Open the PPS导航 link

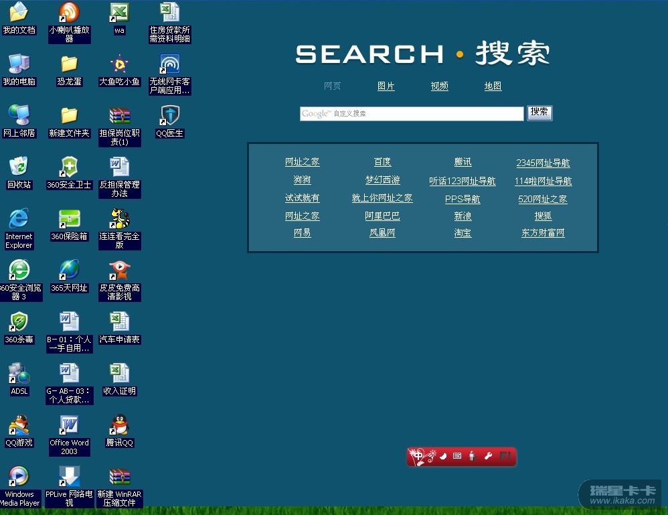463,199
